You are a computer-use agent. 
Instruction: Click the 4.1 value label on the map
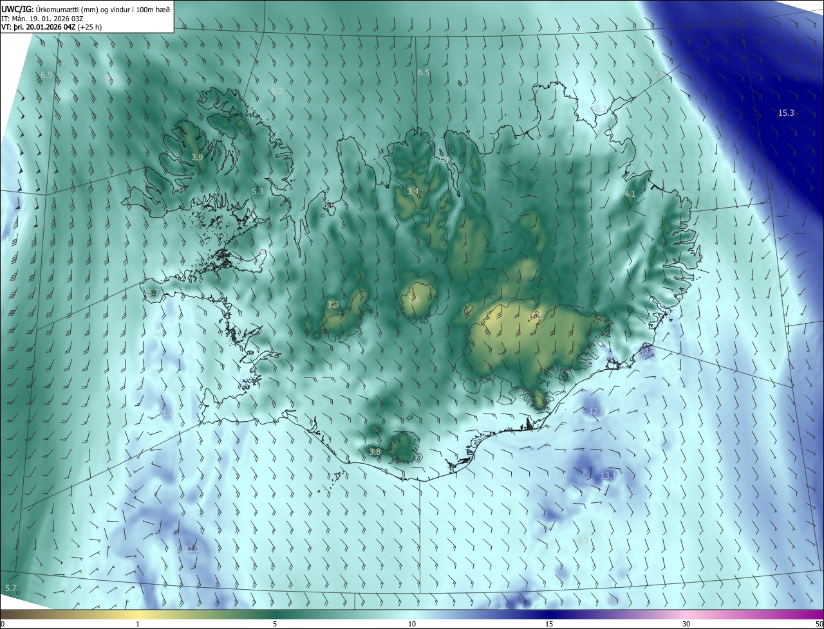pos(630,194)
